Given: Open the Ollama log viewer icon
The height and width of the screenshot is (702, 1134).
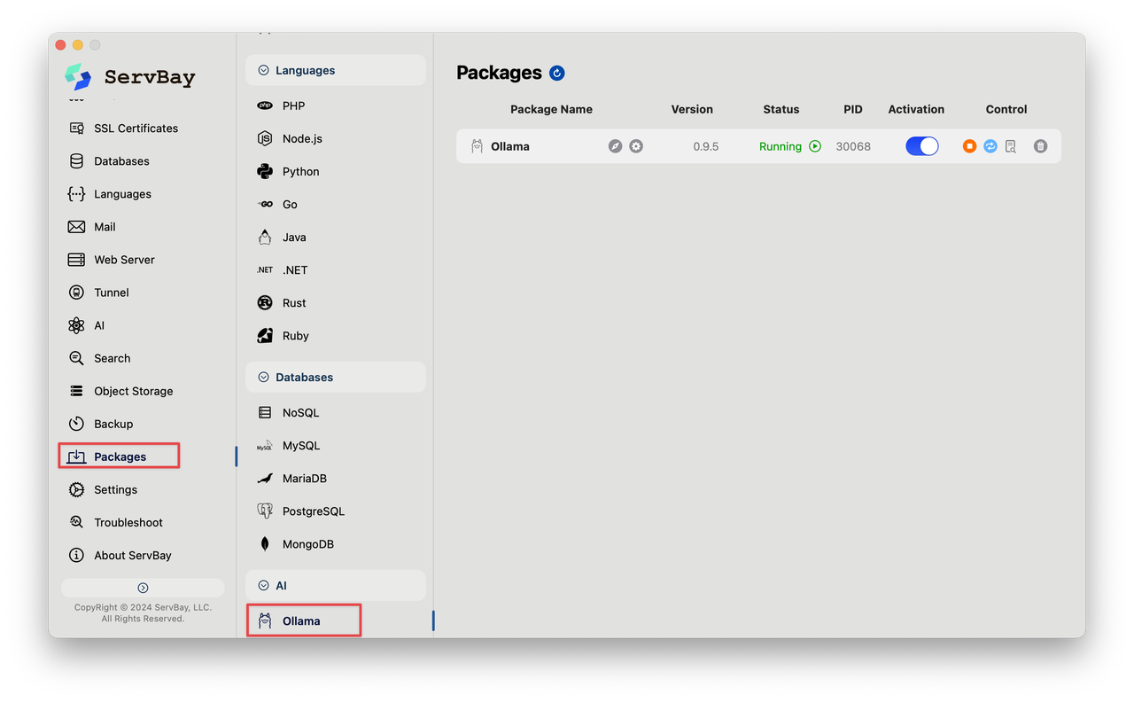Looking at the screenshot, I should [1011, 146].
